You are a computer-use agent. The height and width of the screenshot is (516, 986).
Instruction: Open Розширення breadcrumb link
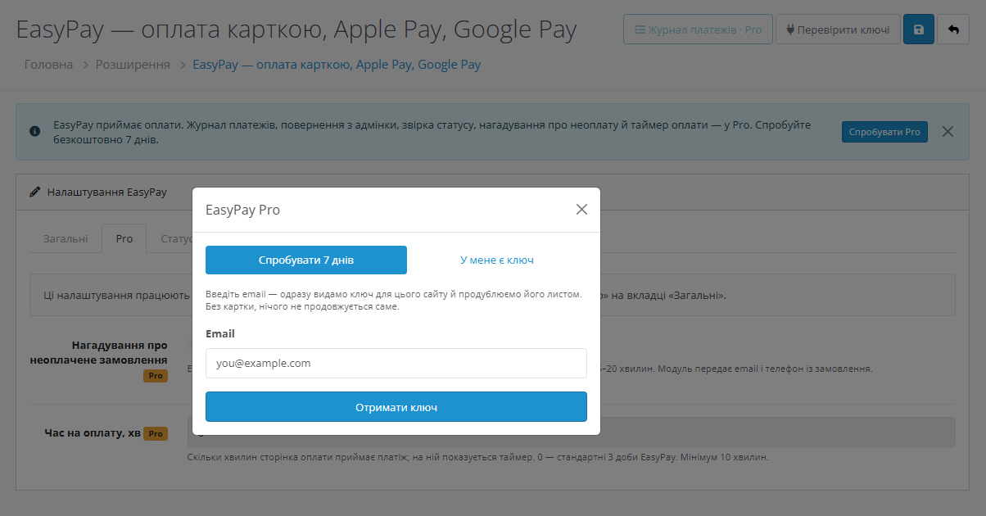(133, 64)
